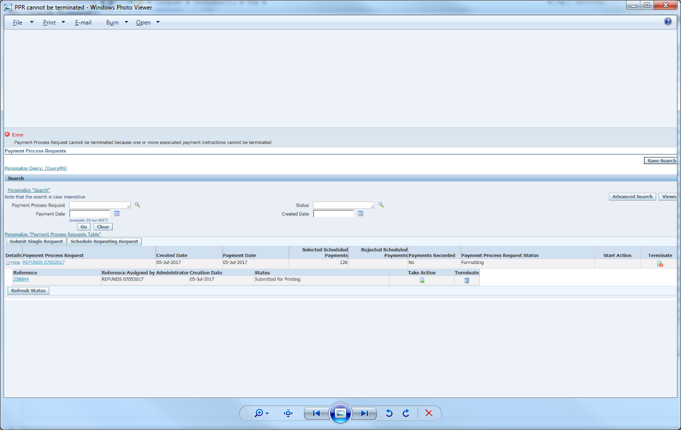The image size is (681, 430).
Task: Click the trash Terminate icon for payment instruction 258844
Action: click(x=467, y=280)
